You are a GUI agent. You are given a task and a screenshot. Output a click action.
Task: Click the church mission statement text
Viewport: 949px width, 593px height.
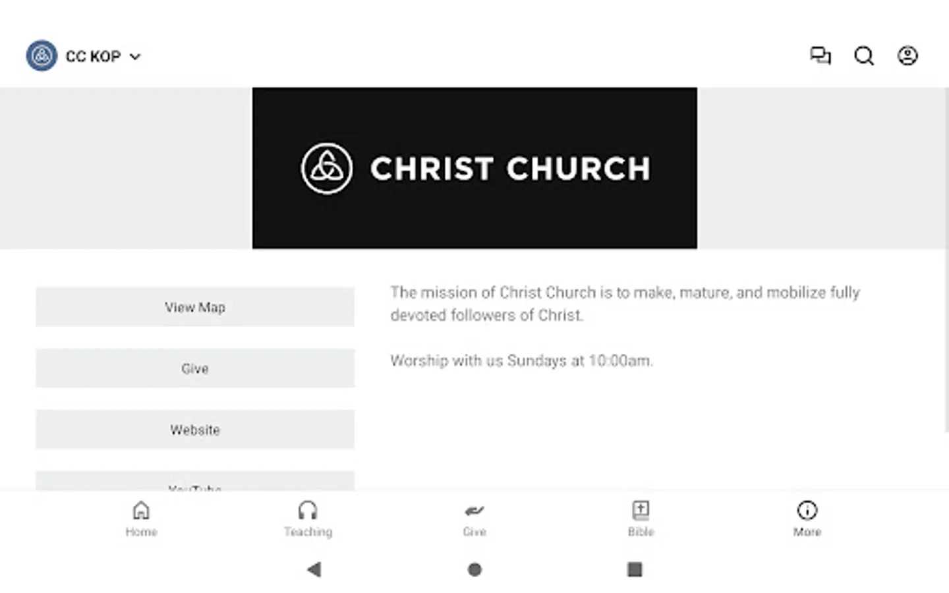point(624,303)
